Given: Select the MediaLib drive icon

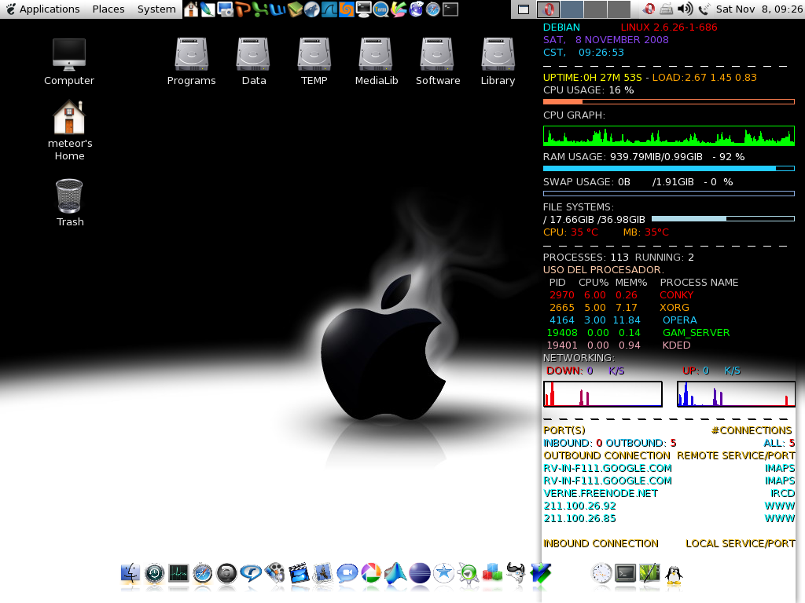Looking at the screenshot, I should click(377, 61).
